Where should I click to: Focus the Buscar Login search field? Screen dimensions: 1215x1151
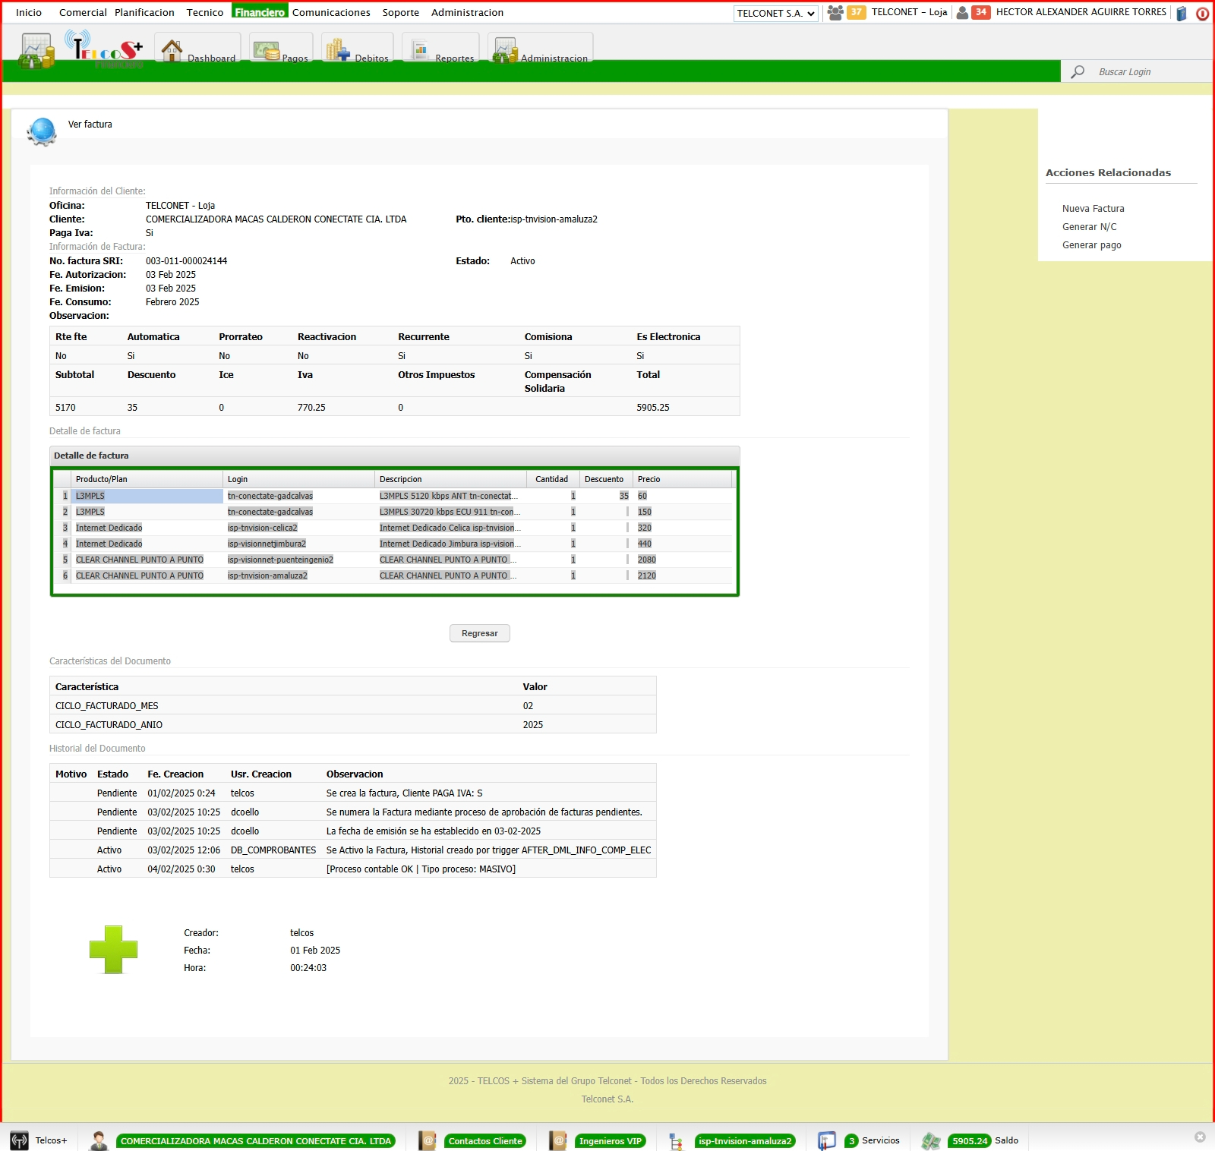[1150, 71]
